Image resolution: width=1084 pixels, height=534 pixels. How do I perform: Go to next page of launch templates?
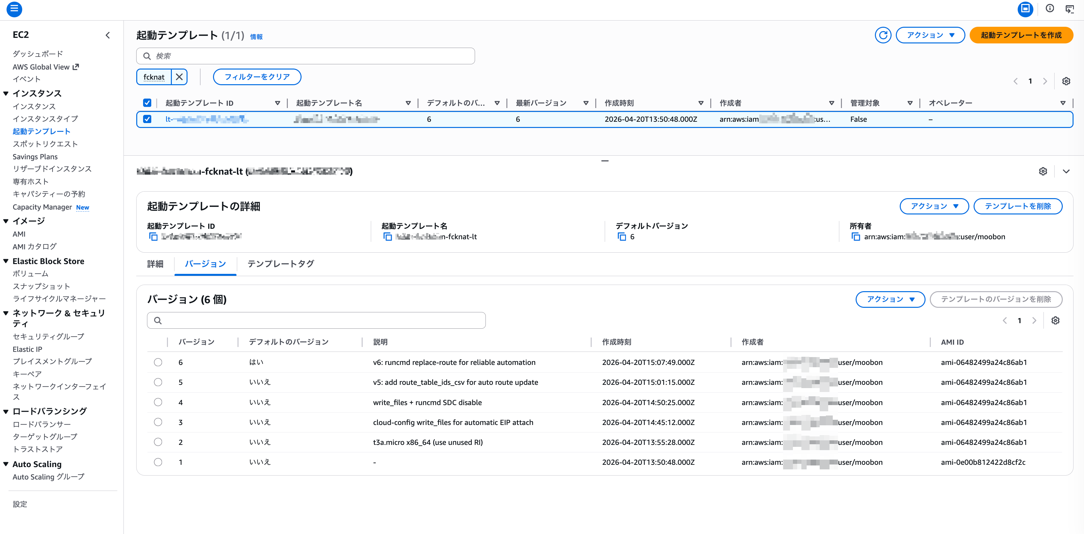tap(1045, 81)
